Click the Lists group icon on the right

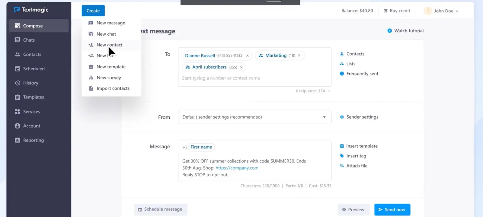coord(342,64)
